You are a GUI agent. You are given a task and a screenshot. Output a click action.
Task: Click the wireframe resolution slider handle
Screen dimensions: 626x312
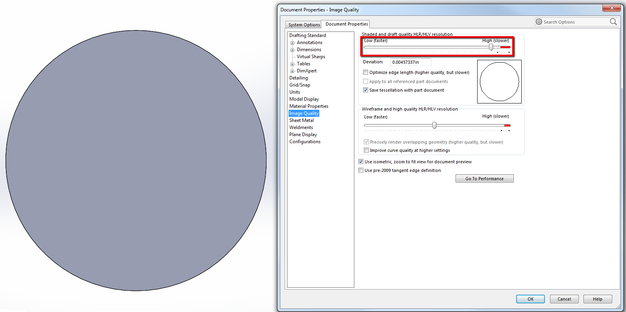[x=434, y=126]
